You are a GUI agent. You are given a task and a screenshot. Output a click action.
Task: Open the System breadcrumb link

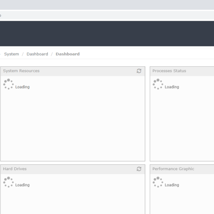coord(11,54)
